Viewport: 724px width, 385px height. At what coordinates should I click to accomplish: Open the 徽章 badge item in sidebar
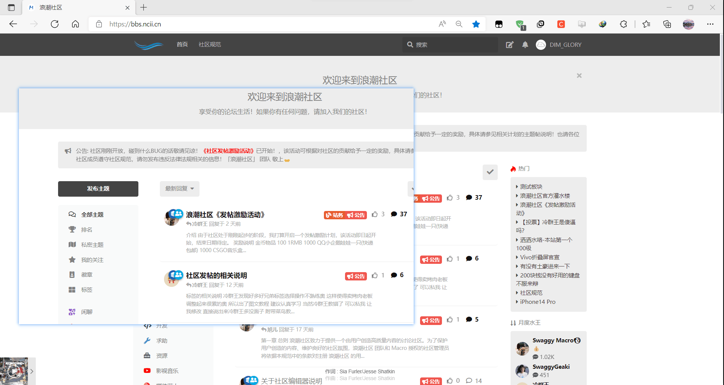pos(86,275)
